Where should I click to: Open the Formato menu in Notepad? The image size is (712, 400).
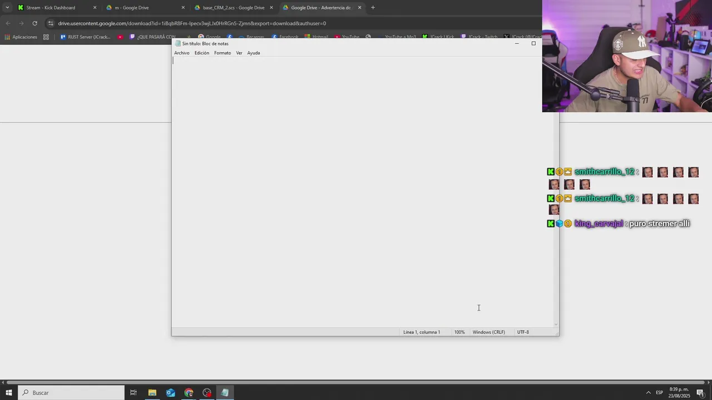click(222, 53)
